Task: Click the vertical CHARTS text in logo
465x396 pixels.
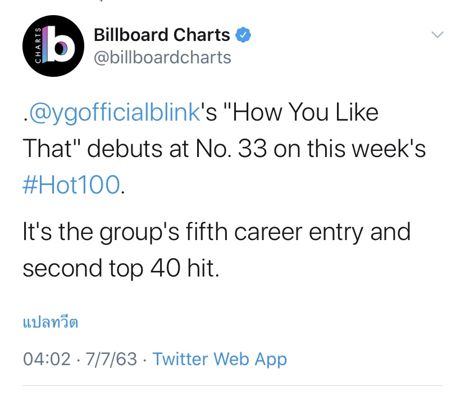Action: (37, 47)
